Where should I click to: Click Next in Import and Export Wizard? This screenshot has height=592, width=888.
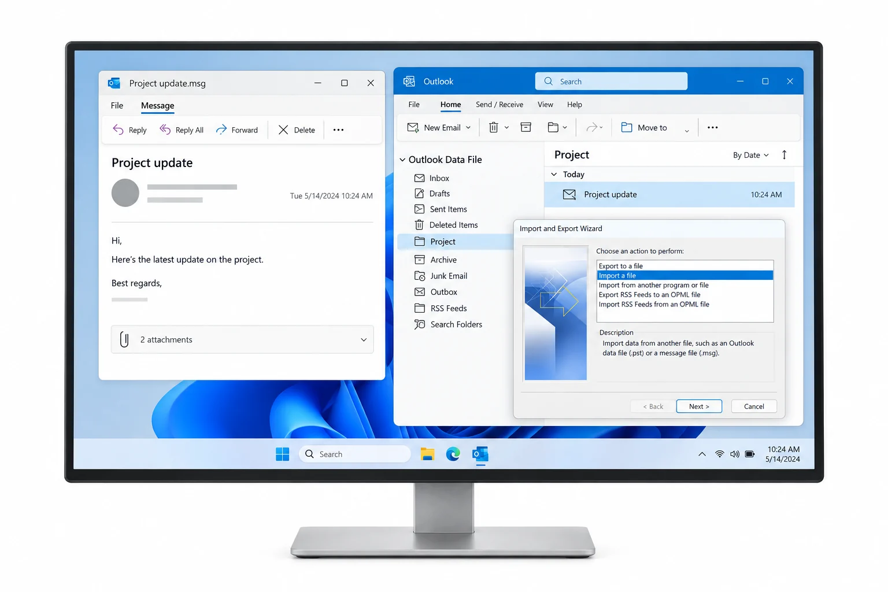point(699,406)
